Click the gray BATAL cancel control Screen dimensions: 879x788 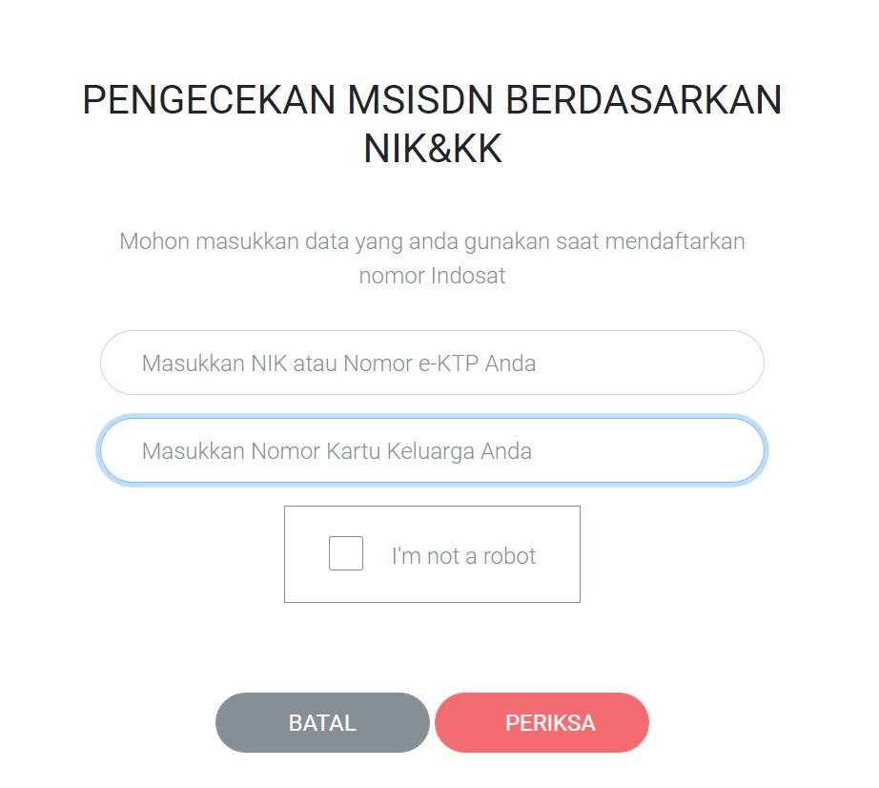[x=322, y=722]
